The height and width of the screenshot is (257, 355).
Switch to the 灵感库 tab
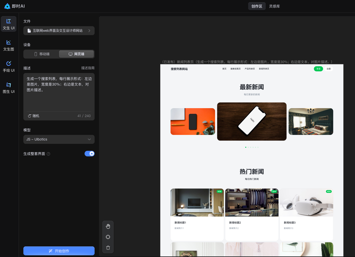tap(274, 6)
